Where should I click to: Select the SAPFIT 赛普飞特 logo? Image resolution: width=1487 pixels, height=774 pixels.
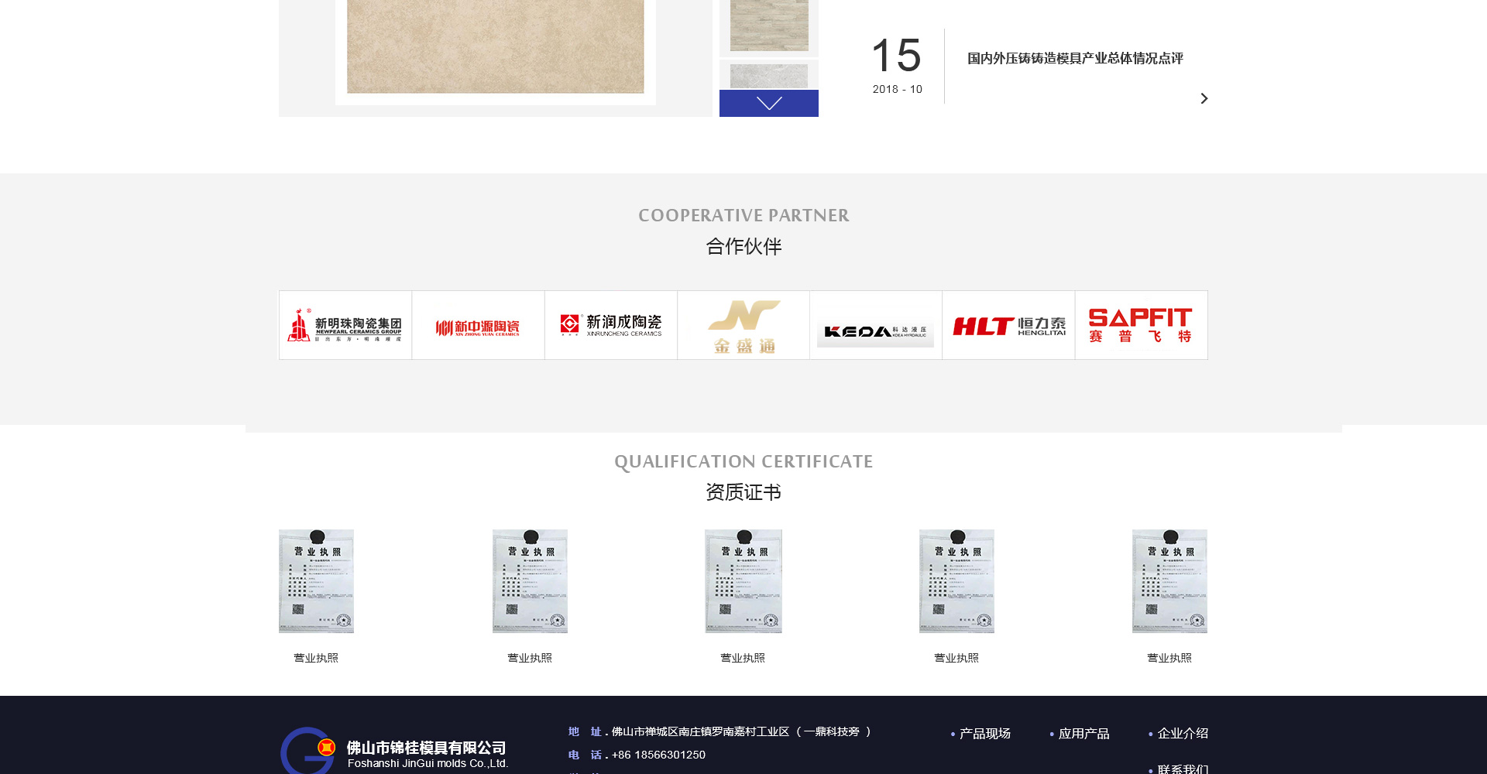(1141, 325)
